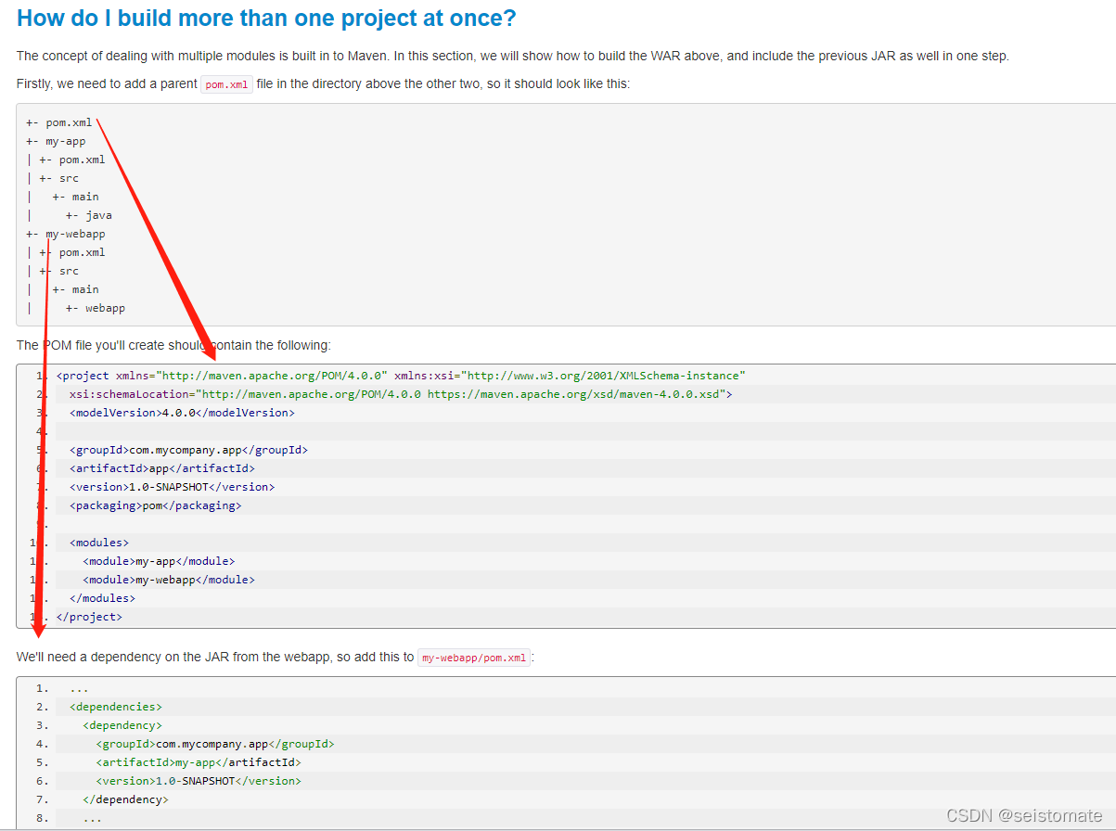The width and height of the screenshot is (1116, 831).
Task: Select the root pom.xml line in directory tree
Action: point(59,122)
